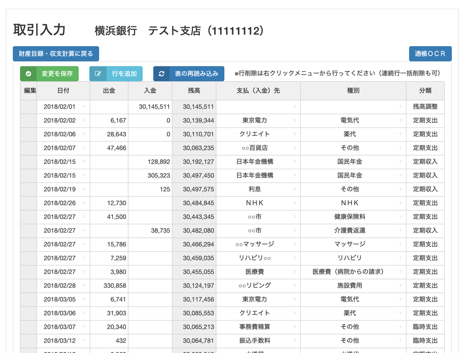
Task: Open the 通帳OCR feature
Action: tap(430, 54)
